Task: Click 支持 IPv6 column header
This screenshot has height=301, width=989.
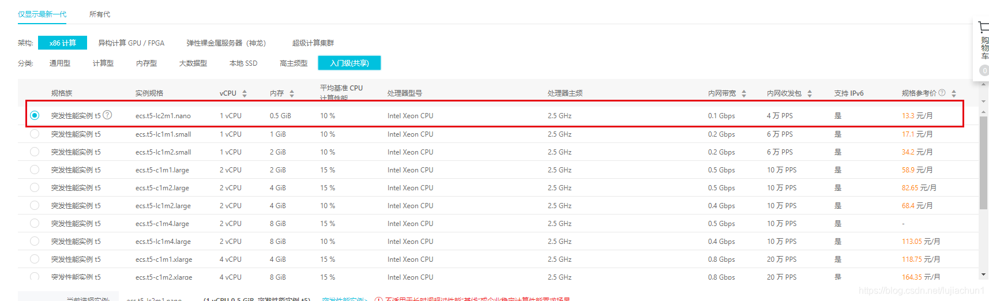Action: [849, 93]
